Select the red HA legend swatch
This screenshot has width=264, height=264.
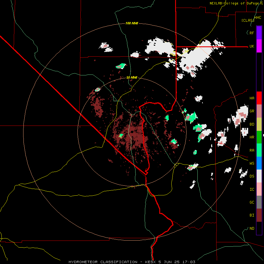point(259,98)
